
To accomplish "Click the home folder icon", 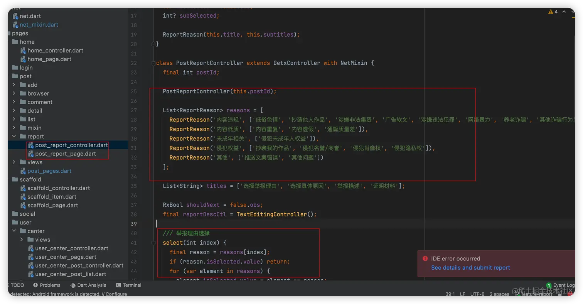I will (x=15, y=42).
